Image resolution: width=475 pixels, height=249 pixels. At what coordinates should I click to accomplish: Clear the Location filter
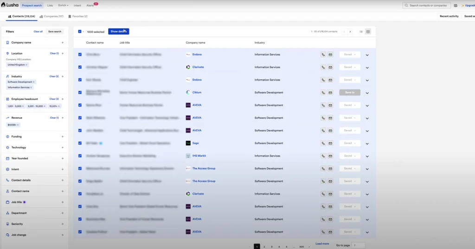pos(54,54)
